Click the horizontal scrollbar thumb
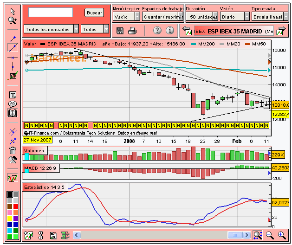 pos(235,235)
